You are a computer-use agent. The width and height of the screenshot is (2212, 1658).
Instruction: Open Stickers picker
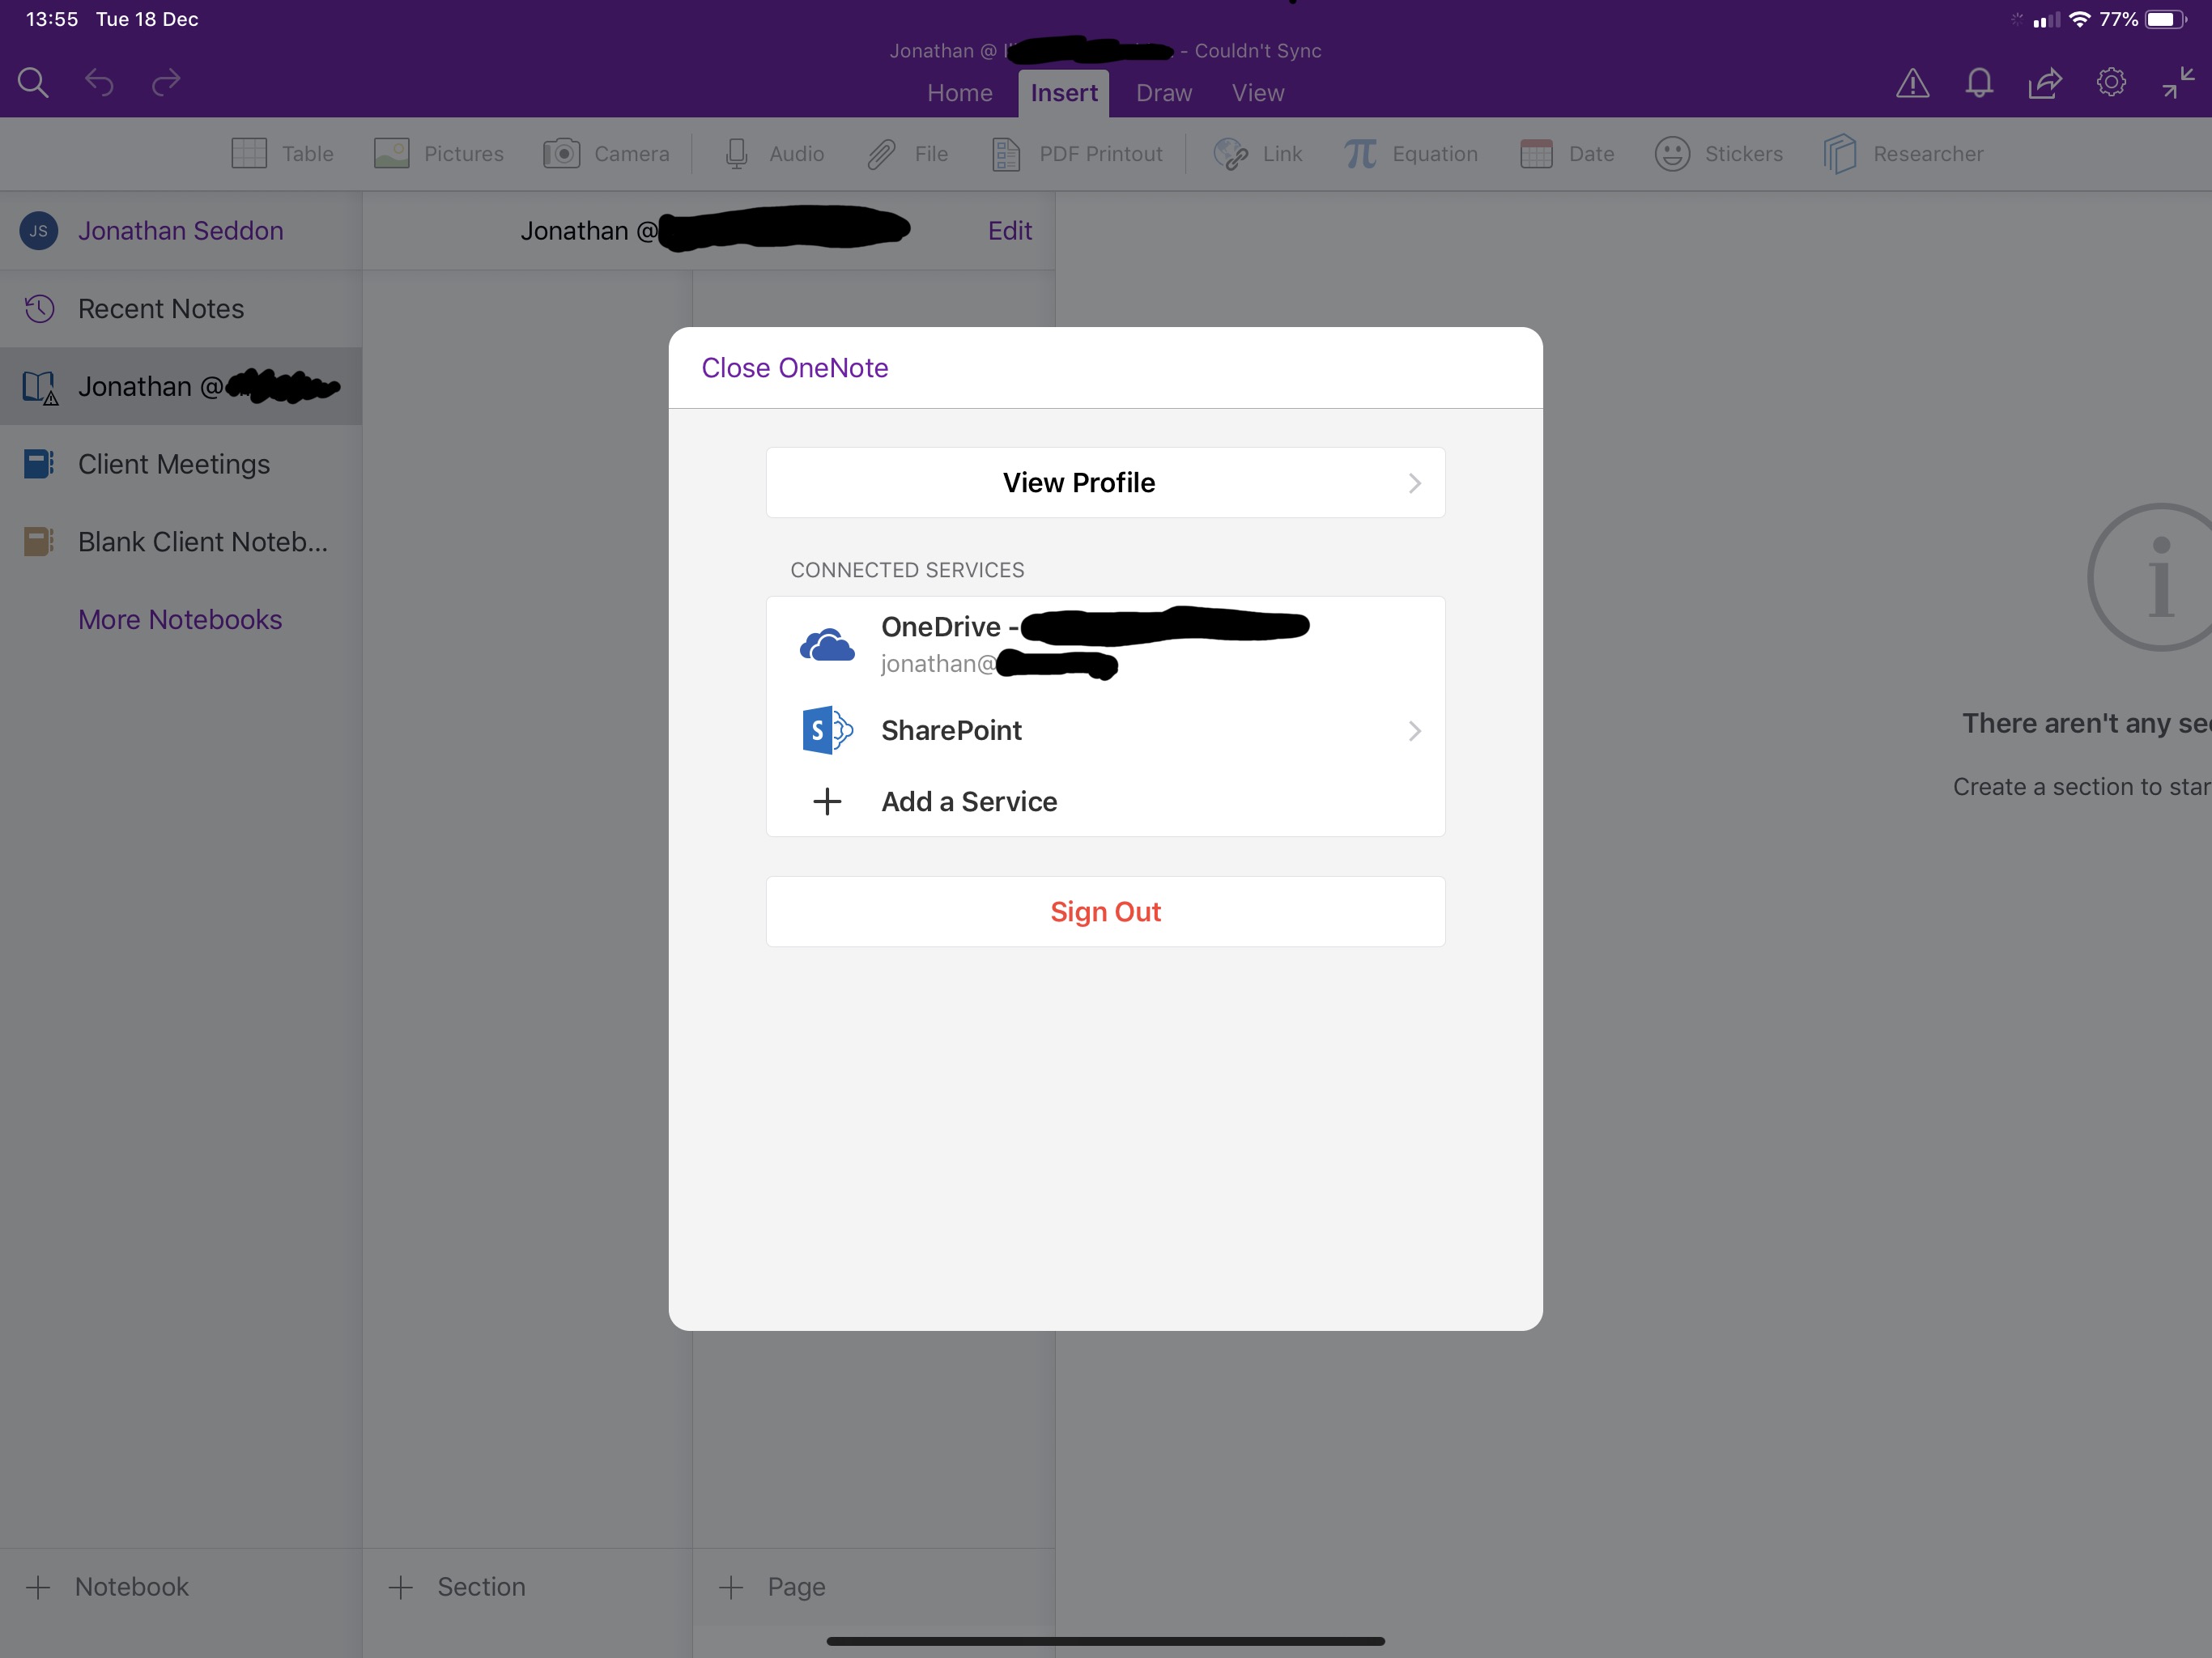[1719, 154]
